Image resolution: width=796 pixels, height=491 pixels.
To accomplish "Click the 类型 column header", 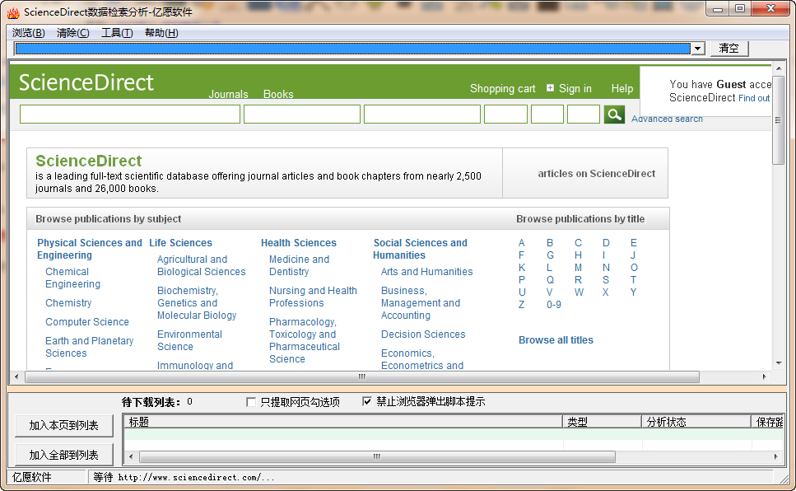I will point(602,421).
